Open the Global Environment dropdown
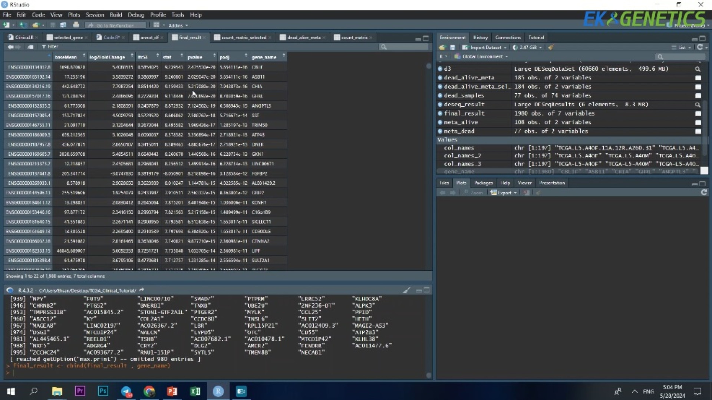Image resolution: width=712 pixels, height=400 pixels. [x=481, y=57]
